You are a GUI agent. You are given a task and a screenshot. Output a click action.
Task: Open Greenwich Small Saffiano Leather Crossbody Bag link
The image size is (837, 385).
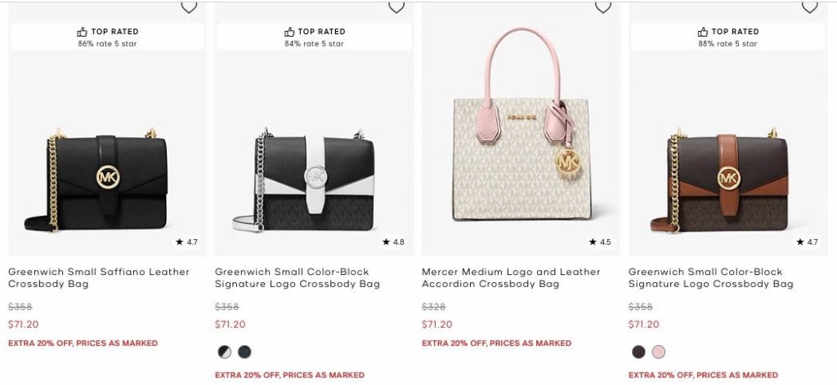pos(99,278)
